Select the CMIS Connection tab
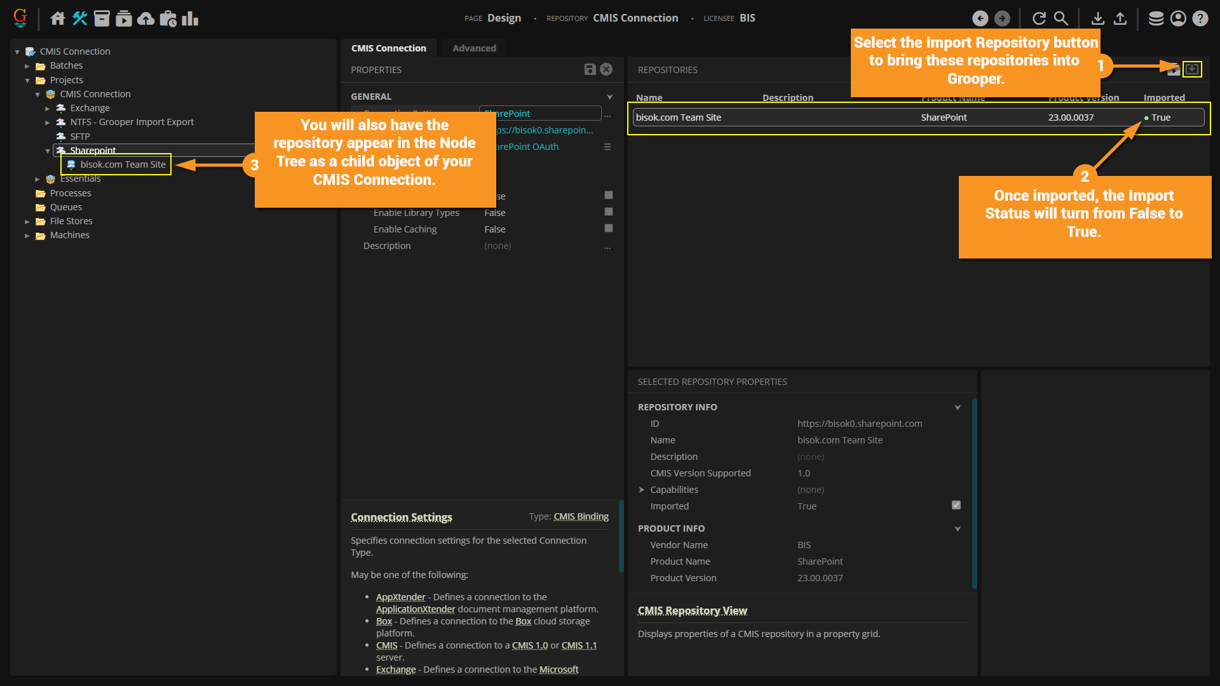The height and width of the screenshot is (686, 1220). (388, 48)
